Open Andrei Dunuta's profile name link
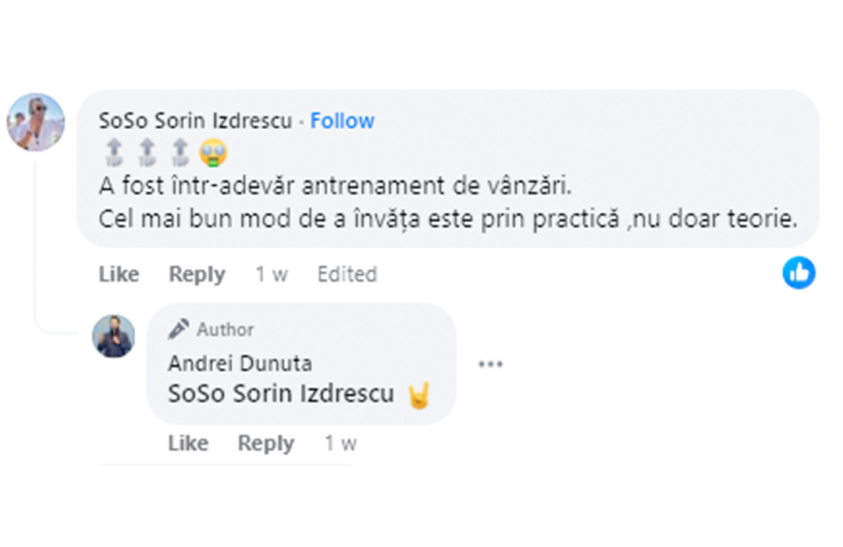The width and height of the screenshot is (843, 547). 240,363
